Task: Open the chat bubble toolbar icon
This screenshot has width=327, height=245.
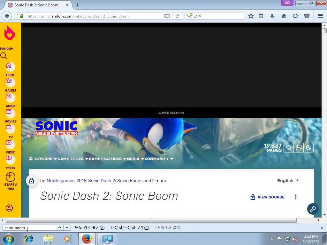Action: (295, 16)
